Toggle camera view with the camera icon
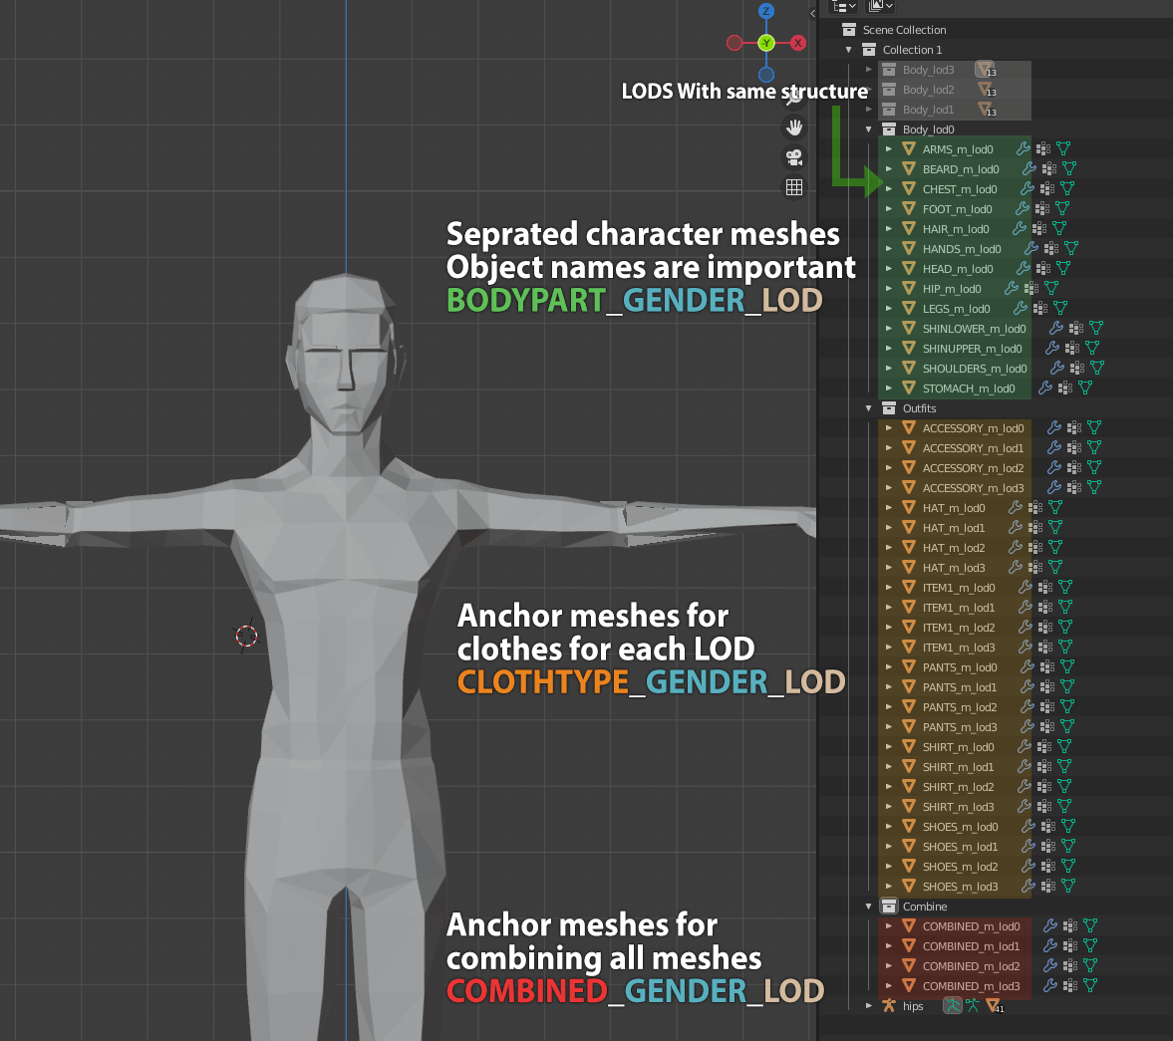 click(794, 157)
